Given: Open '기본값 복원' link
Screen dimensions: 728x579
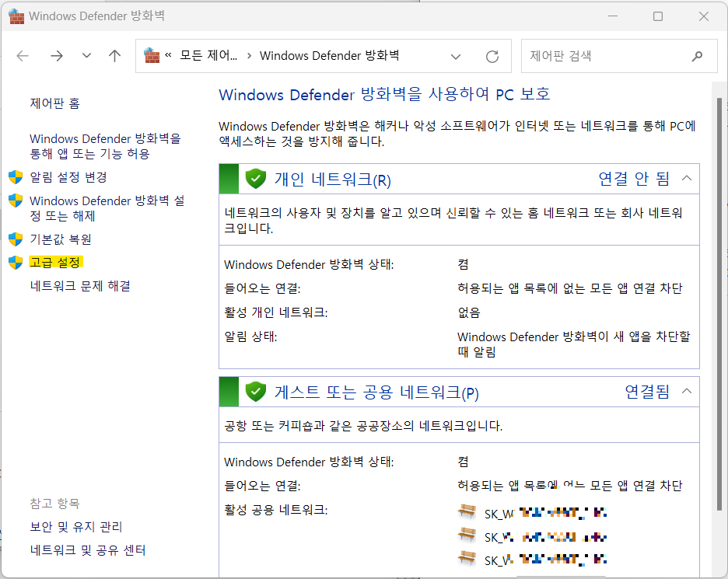Looking at the screenshot, I should (x=61, y=239).
